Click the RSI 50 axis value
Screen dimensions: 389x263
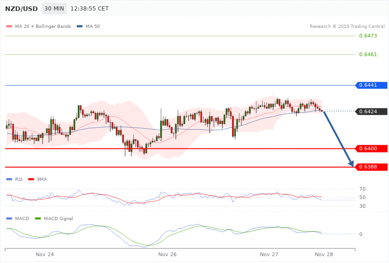tap(362, 197)
